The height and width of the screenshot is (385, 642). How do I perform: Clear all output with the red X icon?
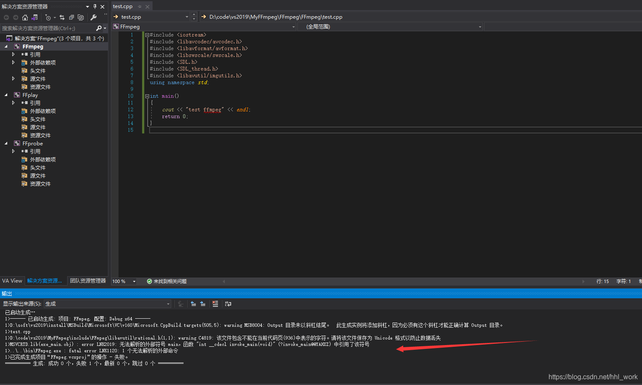pos(215,304)
